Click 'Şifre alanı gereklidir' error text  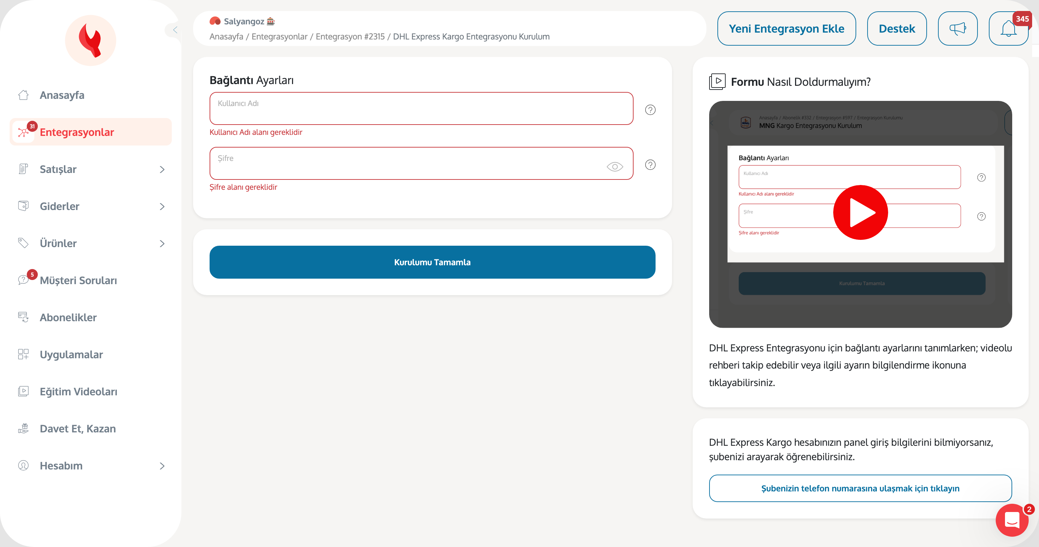243,187
